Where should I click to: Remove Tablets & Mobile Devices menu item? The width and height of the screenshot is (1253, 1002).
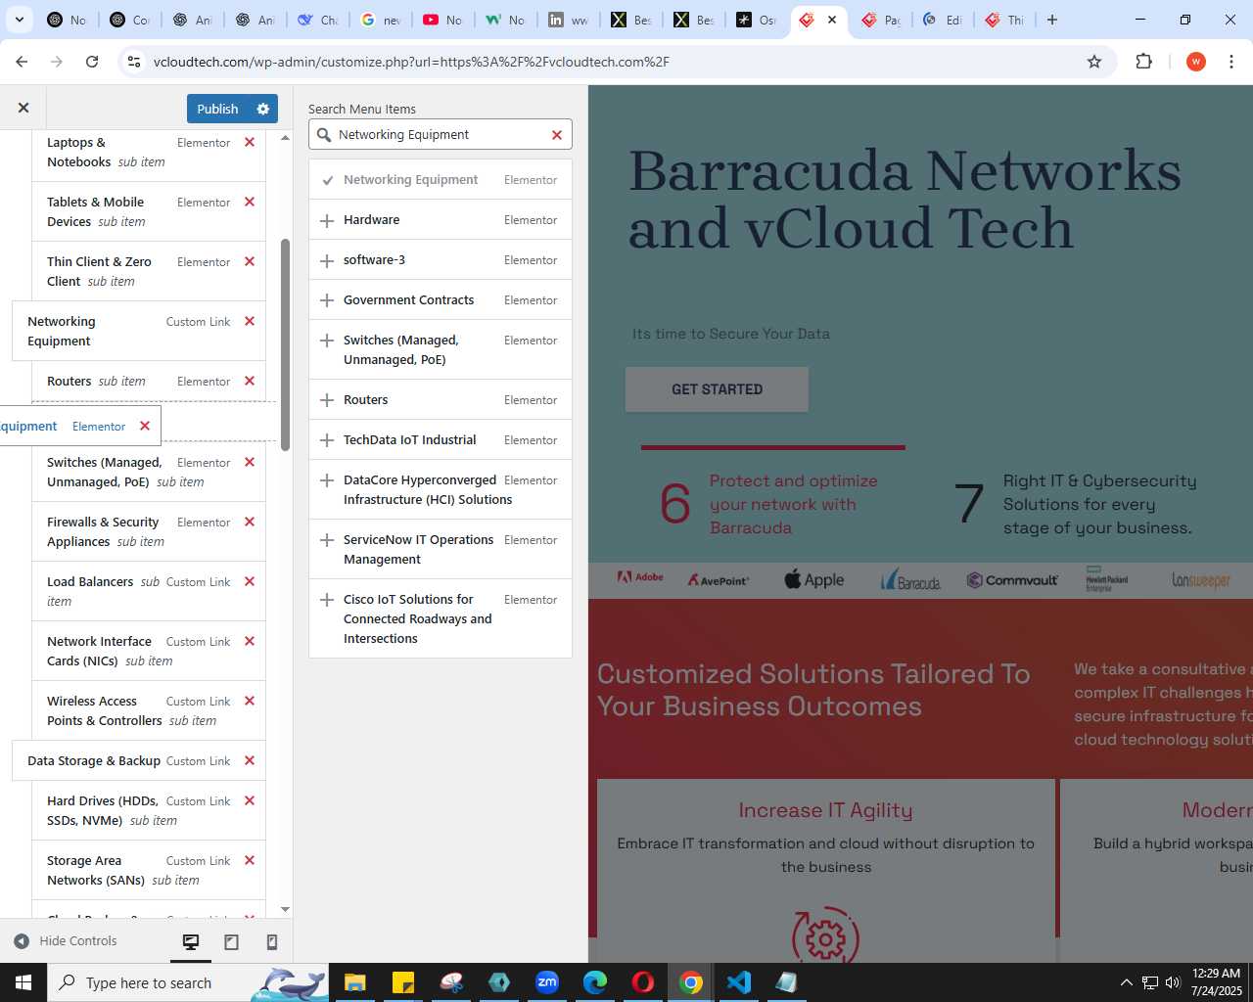250,202
